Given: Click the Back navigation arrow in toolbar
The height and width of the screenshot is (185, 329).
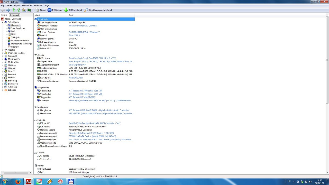Looking at the screenshot, I should 3,10.
